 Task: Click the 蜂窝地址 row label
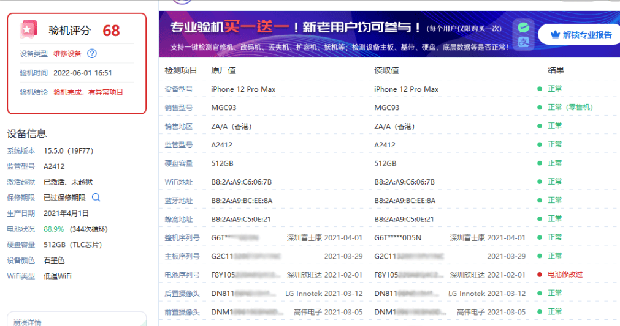178,219
